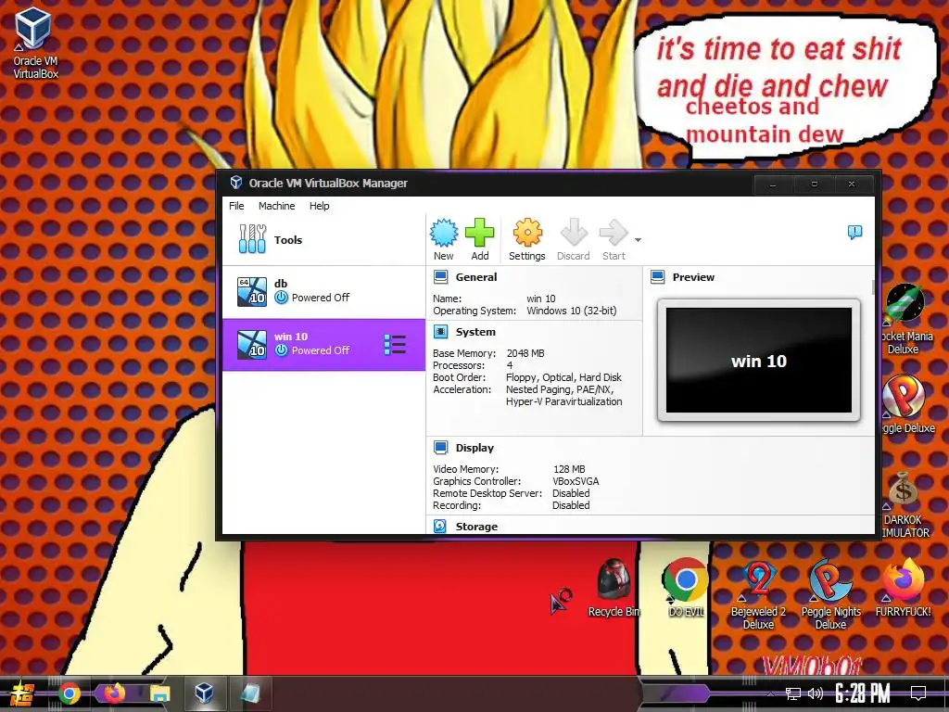Click the 6:28 PM taskbar clock
This screenshot has height=712, width=949.
pyautogui.click(x=862, y=693)
